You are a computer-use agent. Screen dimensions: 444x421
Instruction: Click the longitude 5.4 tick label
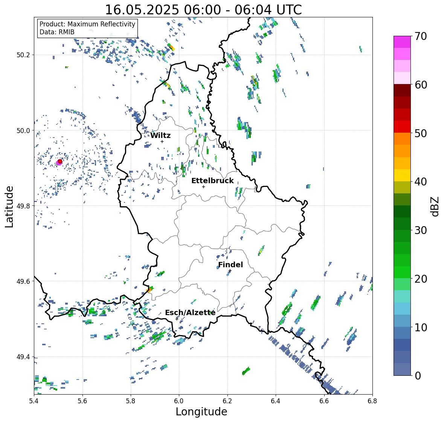(34, 401)
